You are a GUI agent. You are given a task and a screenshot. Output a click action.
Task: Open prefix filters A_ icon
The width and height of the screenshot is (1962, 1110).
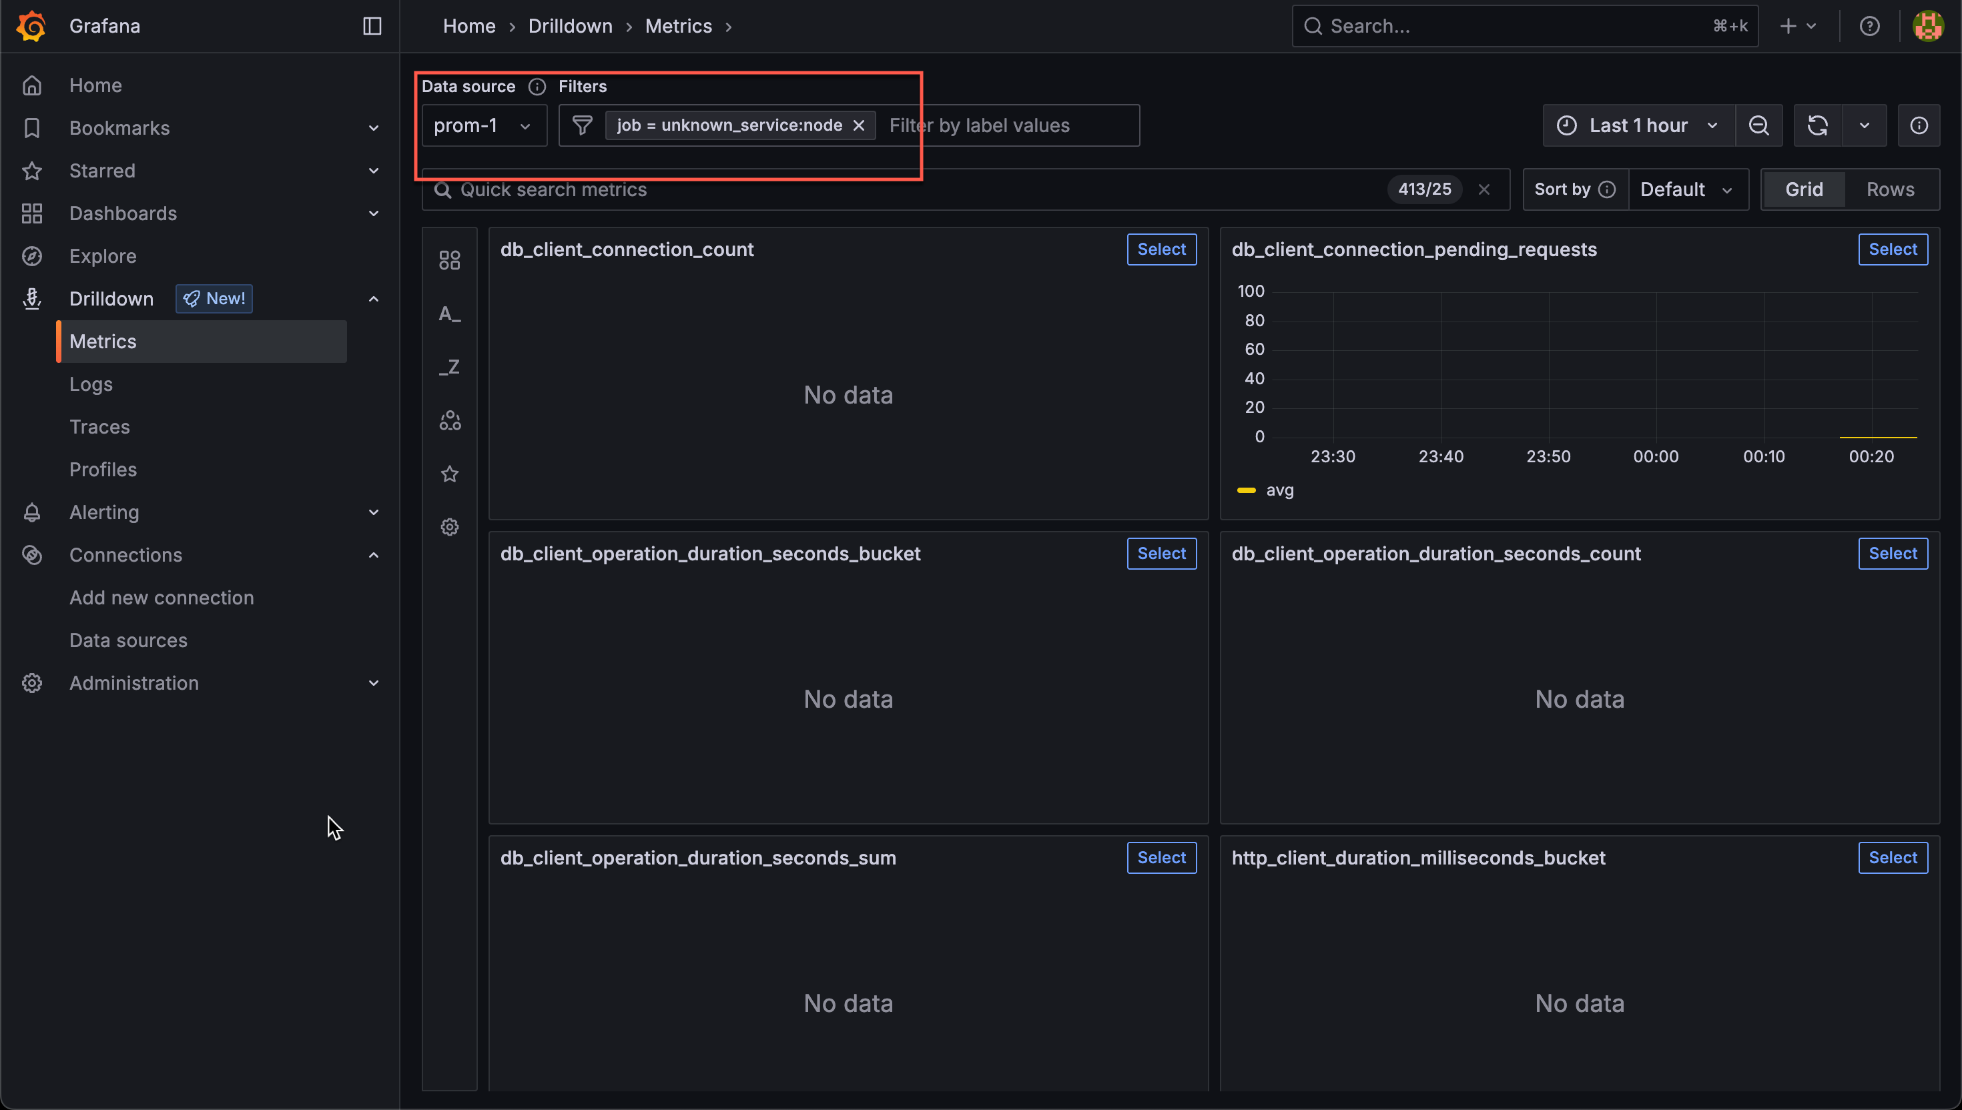(449, 314)
